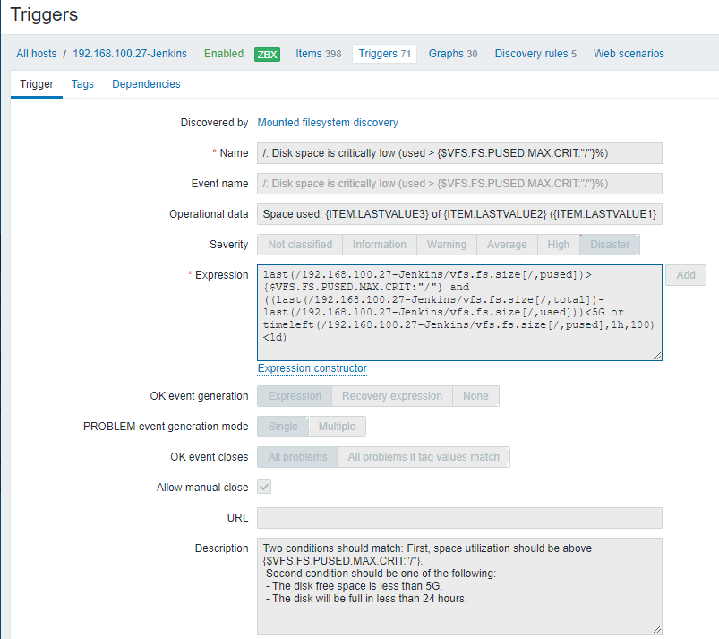This screenshot has height=639, width=719.
Task: Set OK event closes All problems
Action: point(297,457)
